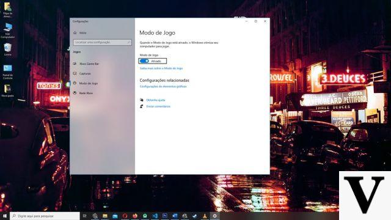Select the Este Computador desktop icon
Screen dimensions: 391x220
click(x=8, y=31)
